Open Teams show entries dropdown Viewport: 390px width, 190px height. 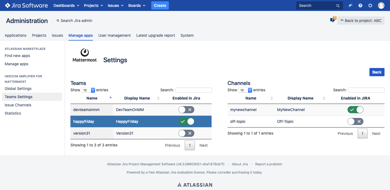[x=89, y=90]
